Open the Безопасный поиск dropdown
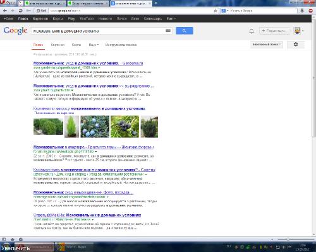This screenshot has height=252, width=316. coord(267,45)
